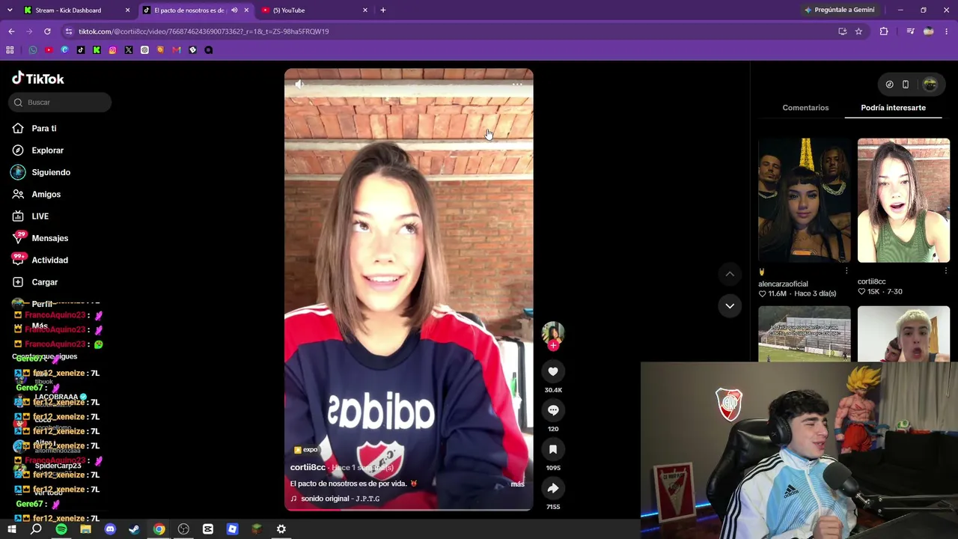Go to the next video arrow
Viewport: 958px width, 539px height.
coord(730,305)
